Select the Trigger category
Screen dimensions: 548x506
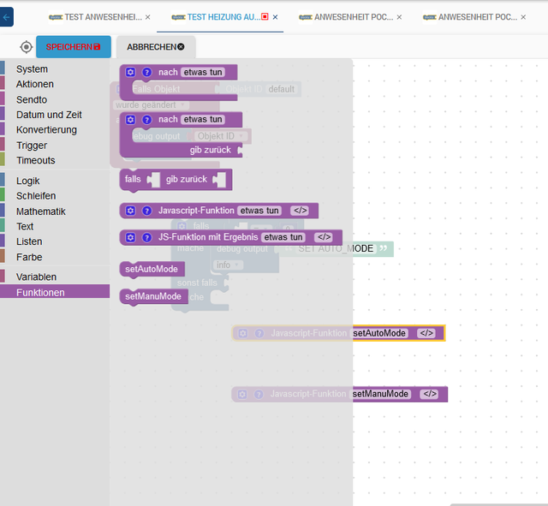pos(32,145)
